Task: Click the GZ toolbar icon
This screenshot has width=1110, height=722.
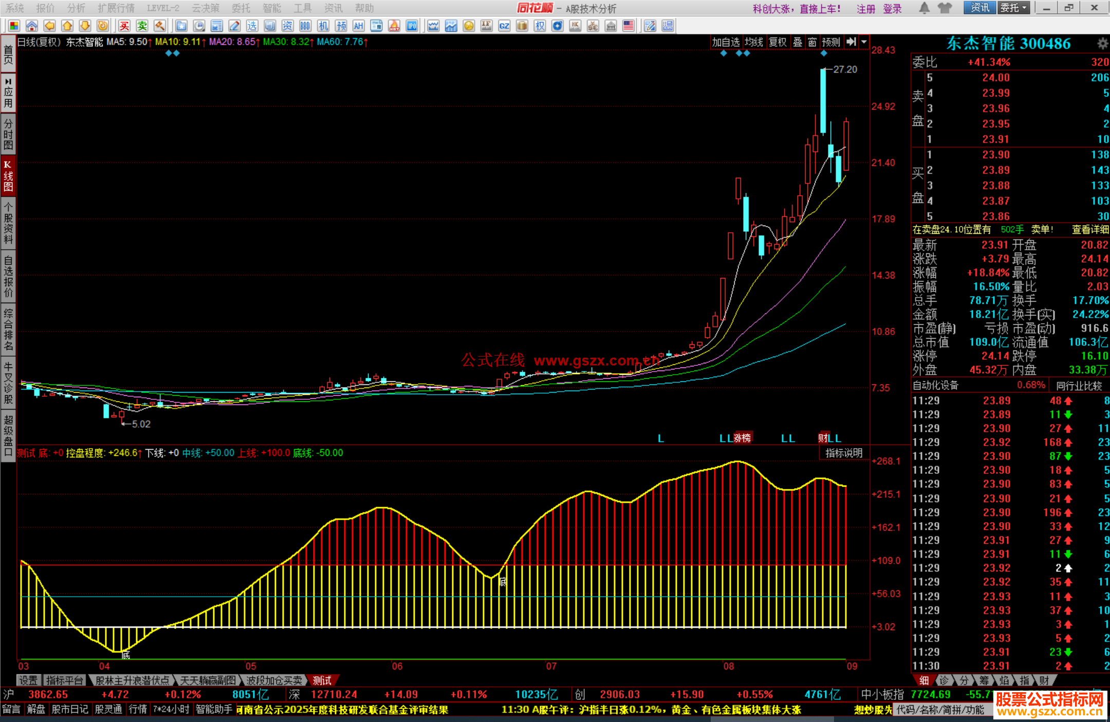Action: tap(504, 26)
